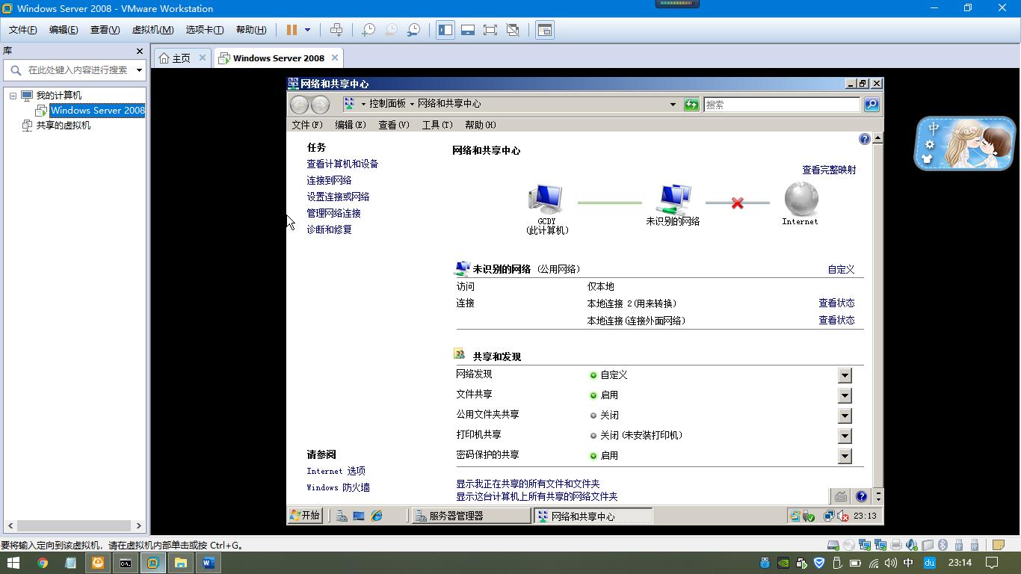Open the power options dropdown arrow beside pause

click(x=307, y=30)
